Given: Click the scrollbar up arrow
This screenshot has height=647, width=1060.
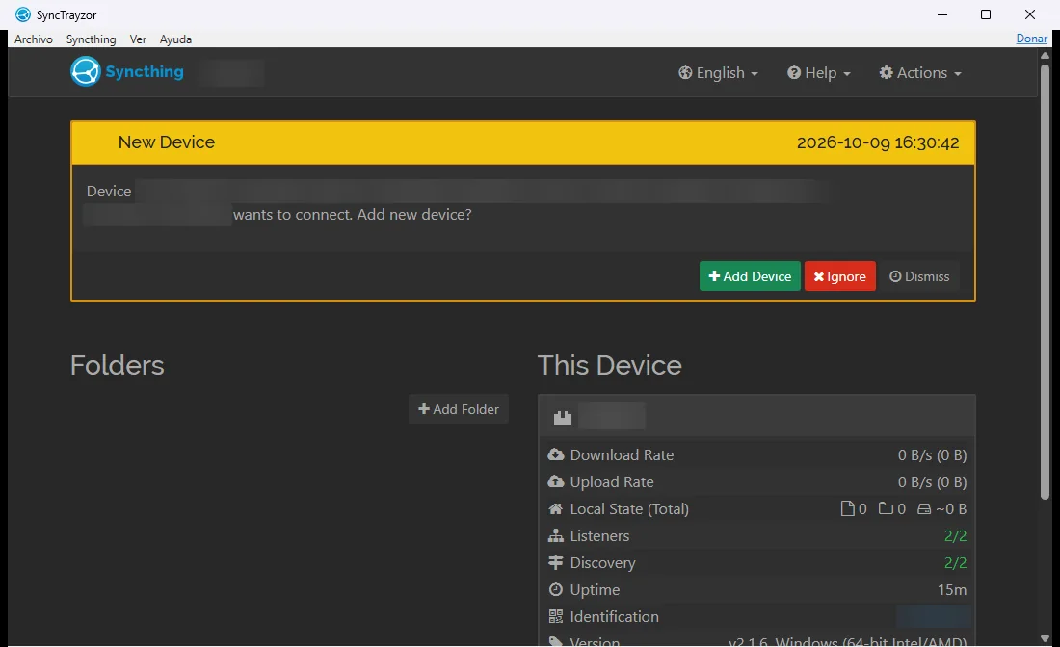Looking at the screenshot, I should tap(1045, 55).
